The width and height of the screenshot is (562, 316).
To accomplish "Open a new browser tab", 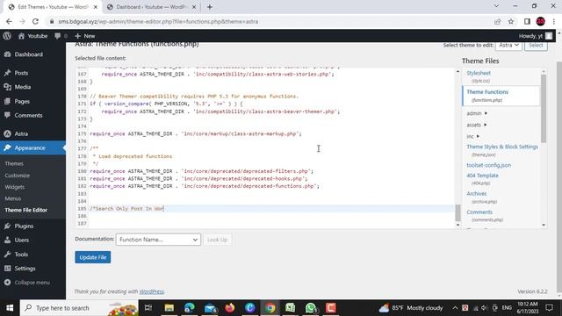I will click(x=210, y=7).
